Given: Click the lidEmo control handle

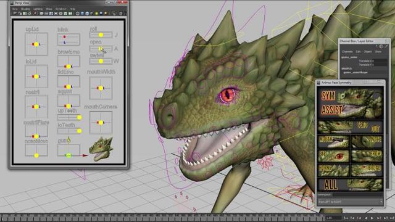Looking at the screenshot, I should pyautogui.click(x=69, y=86).
